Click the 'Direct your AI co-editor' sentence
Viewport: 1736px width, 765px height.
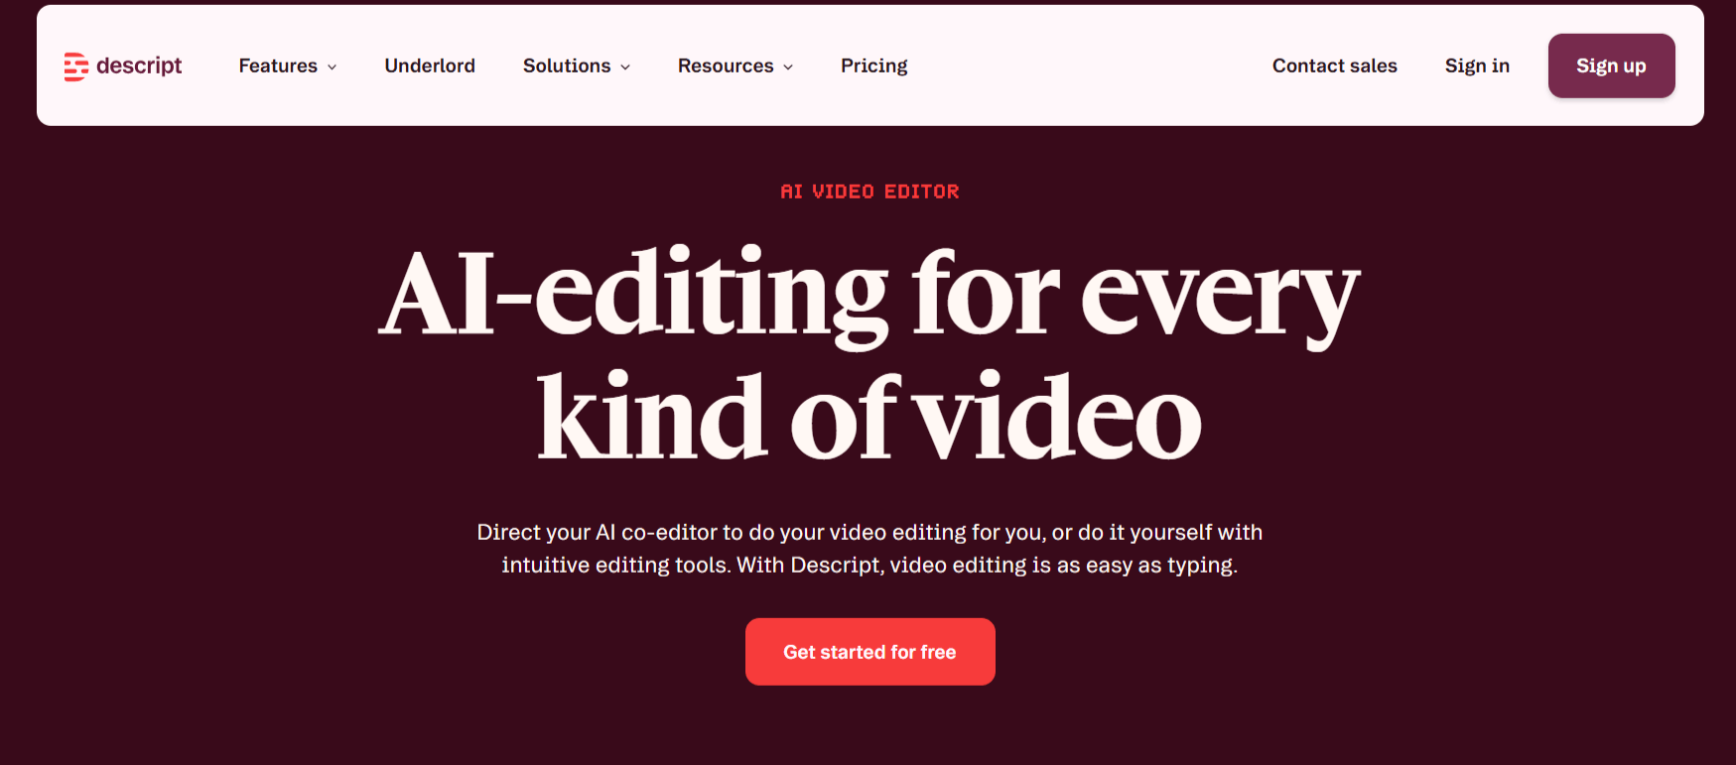click(869, 532)
